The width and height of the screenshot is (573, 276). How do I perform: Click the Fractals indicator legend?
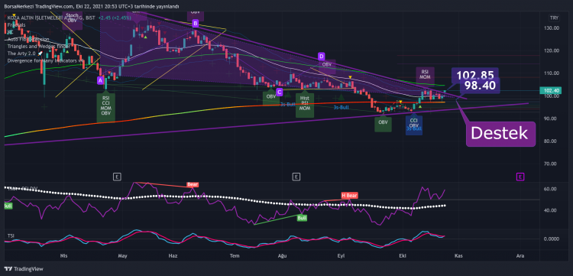[x=17, y=25]
